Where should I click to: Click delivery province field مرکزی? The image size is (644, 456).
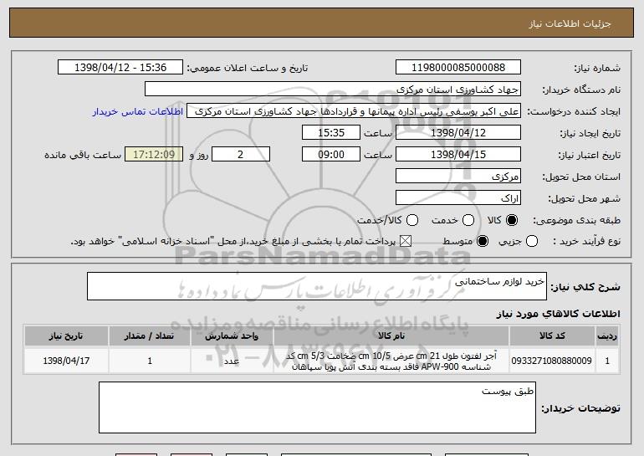[x=458, y=177]
